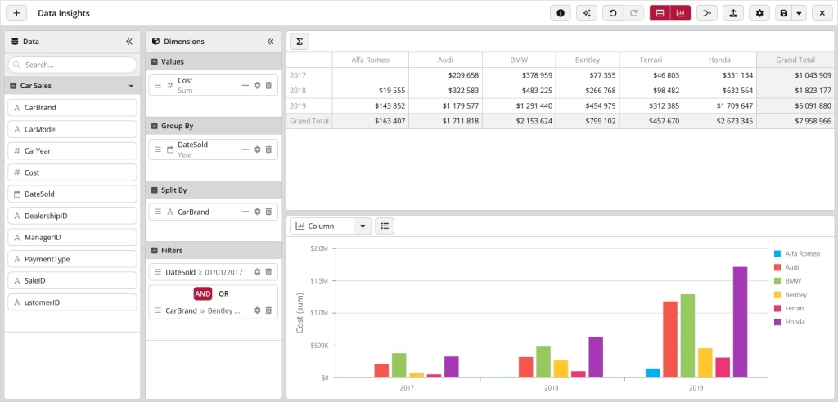This screenshot has width=838, height=402.
Task: Select the SaleID field
Action: pyautogui.click(x=72, y=280)
